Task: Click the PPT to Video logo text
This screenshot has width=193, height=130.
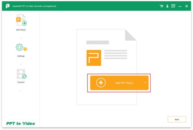Action: pos(21,124)
